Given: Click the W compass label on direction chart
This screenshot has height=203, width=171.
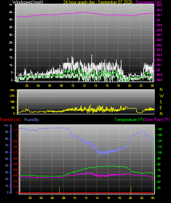Looking at the screenshot, I should [x=161, y=96].
